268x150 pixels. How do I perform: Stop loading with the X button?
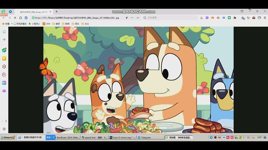point(14,18)
